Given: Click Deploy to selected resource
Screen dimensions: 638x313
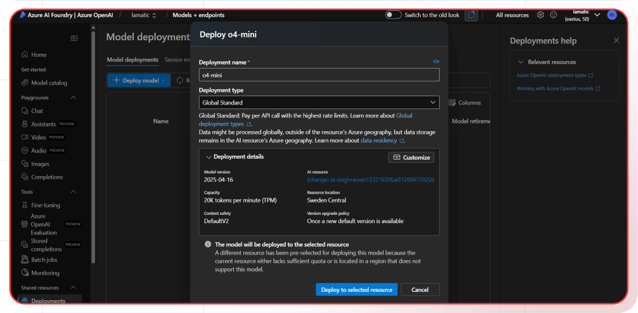Looking at the screenshot, I should point(356,289).
